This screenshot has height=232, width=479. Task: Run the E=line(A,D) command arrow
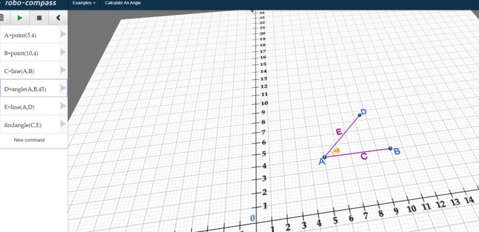click(63, 106)
